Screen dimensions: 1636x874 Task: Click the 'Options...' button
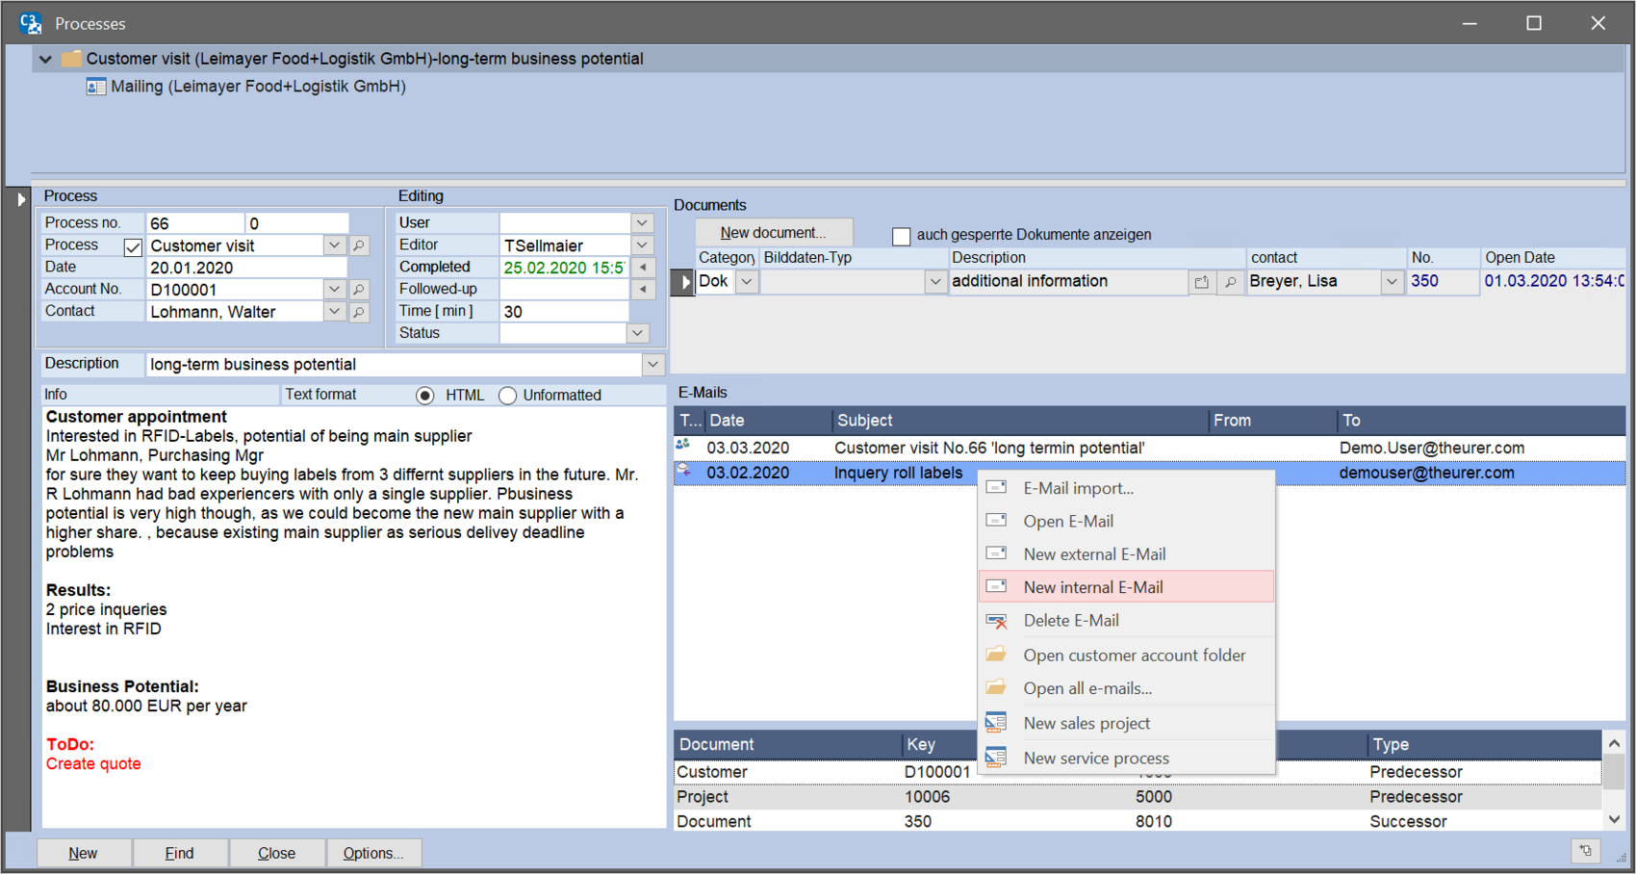tap(374, 853)
